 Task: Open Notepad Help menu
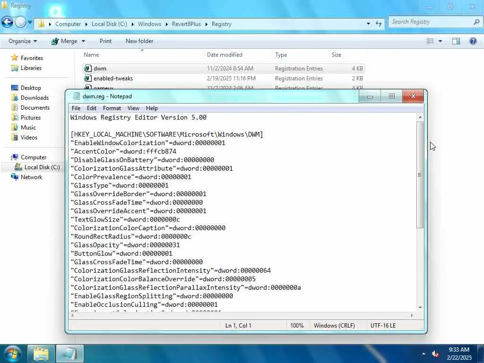tap(152, 108)
